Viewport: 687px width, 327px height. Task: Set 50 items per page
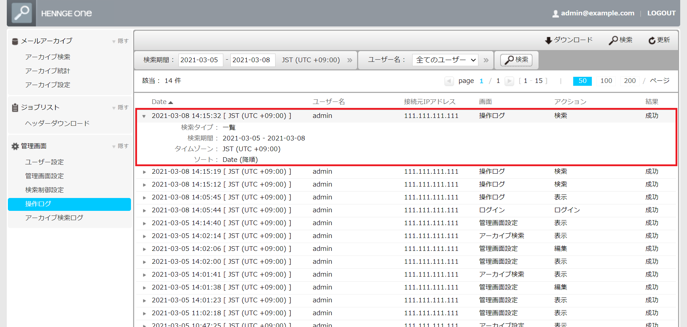coord(582,81)
